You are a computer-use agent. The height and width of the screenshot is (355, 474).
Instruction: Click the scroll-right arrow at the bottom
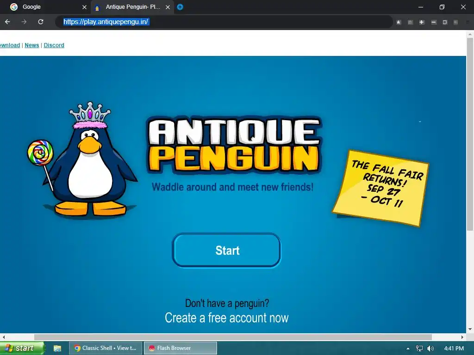coord(462,337)
